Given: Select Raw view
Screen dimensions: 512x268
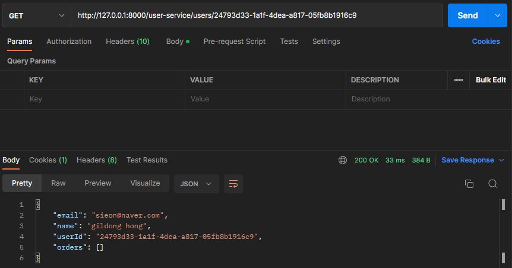Looking at the screenshot, I should pyautogui.click(x=58, y=183).
